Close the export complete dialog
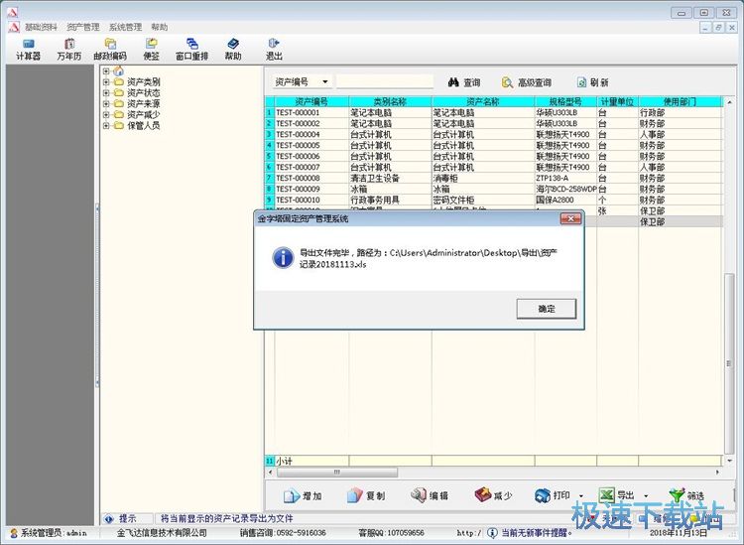This screenshot has height=545, width=744. click(x=570, y=218)
